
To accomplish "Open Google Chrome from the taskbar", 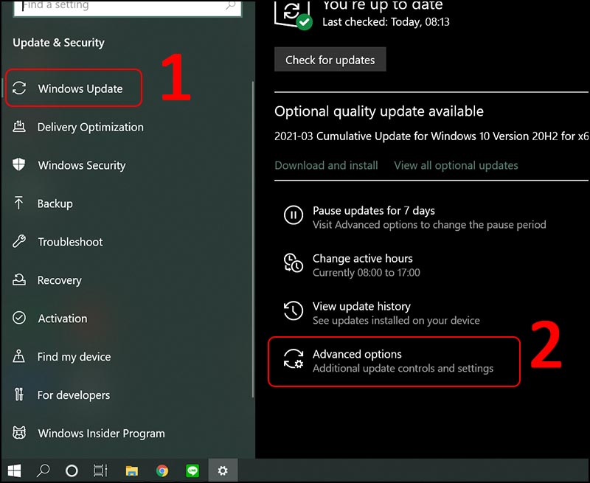I will (162, 470).
